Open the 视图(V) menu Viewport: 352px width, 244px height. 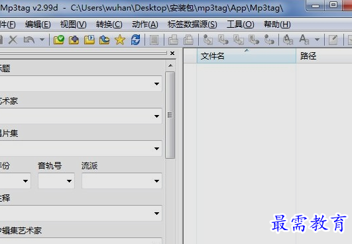[74, 24]
